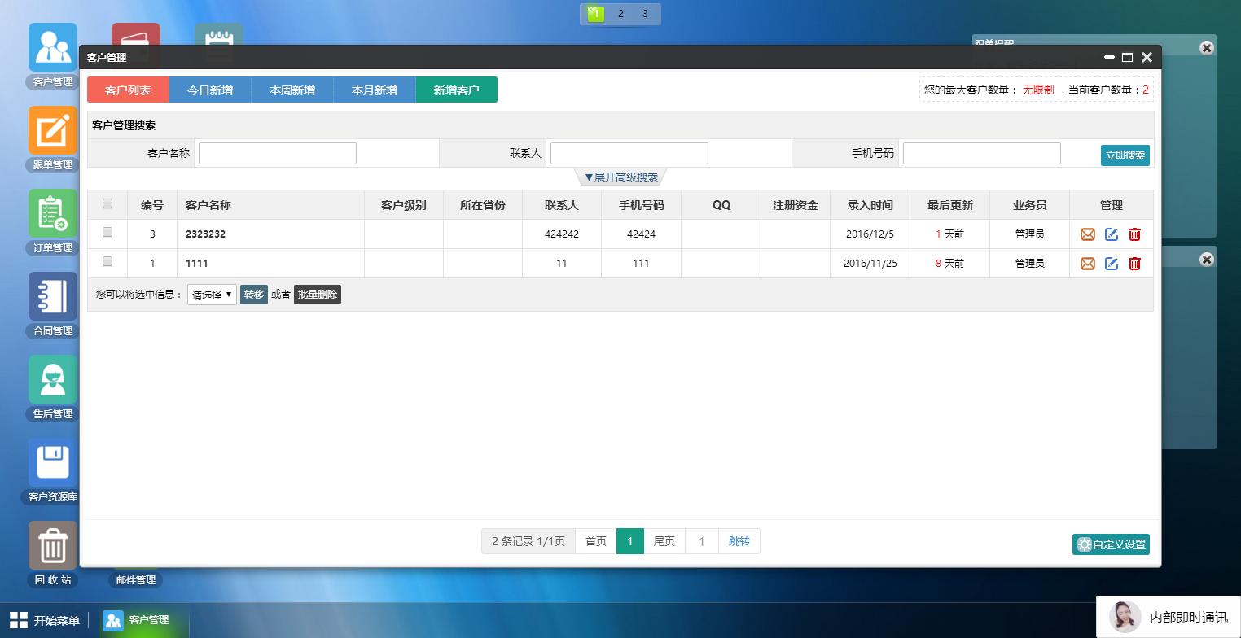Edit customer 2323232 record
Screen dimensions: 1241x638
[x=1111, y=234]
